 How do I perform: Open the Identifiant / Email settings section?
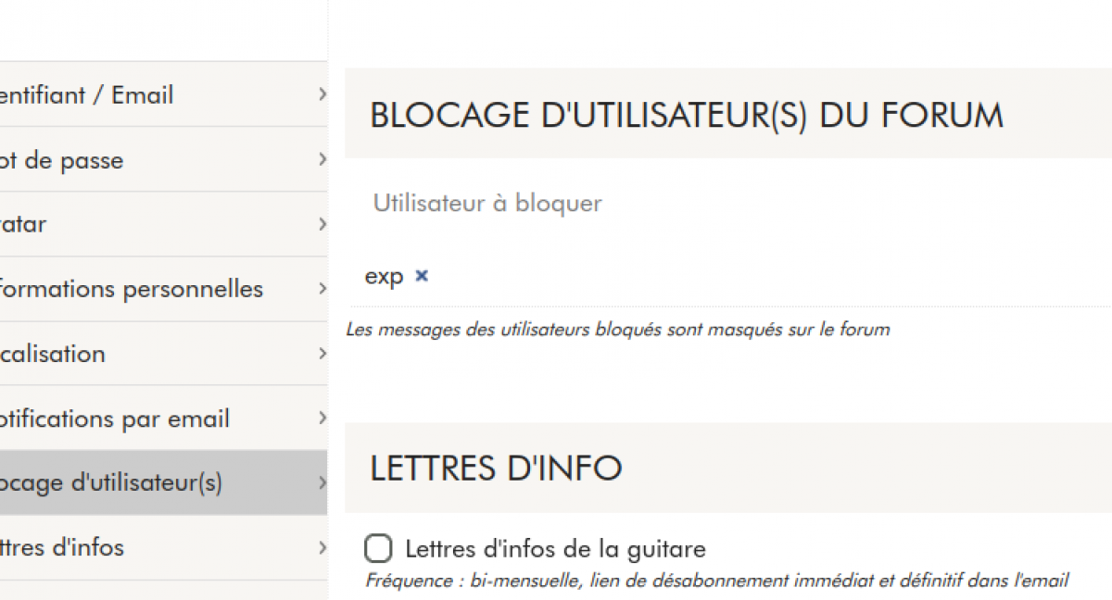(x=87, y=95)
